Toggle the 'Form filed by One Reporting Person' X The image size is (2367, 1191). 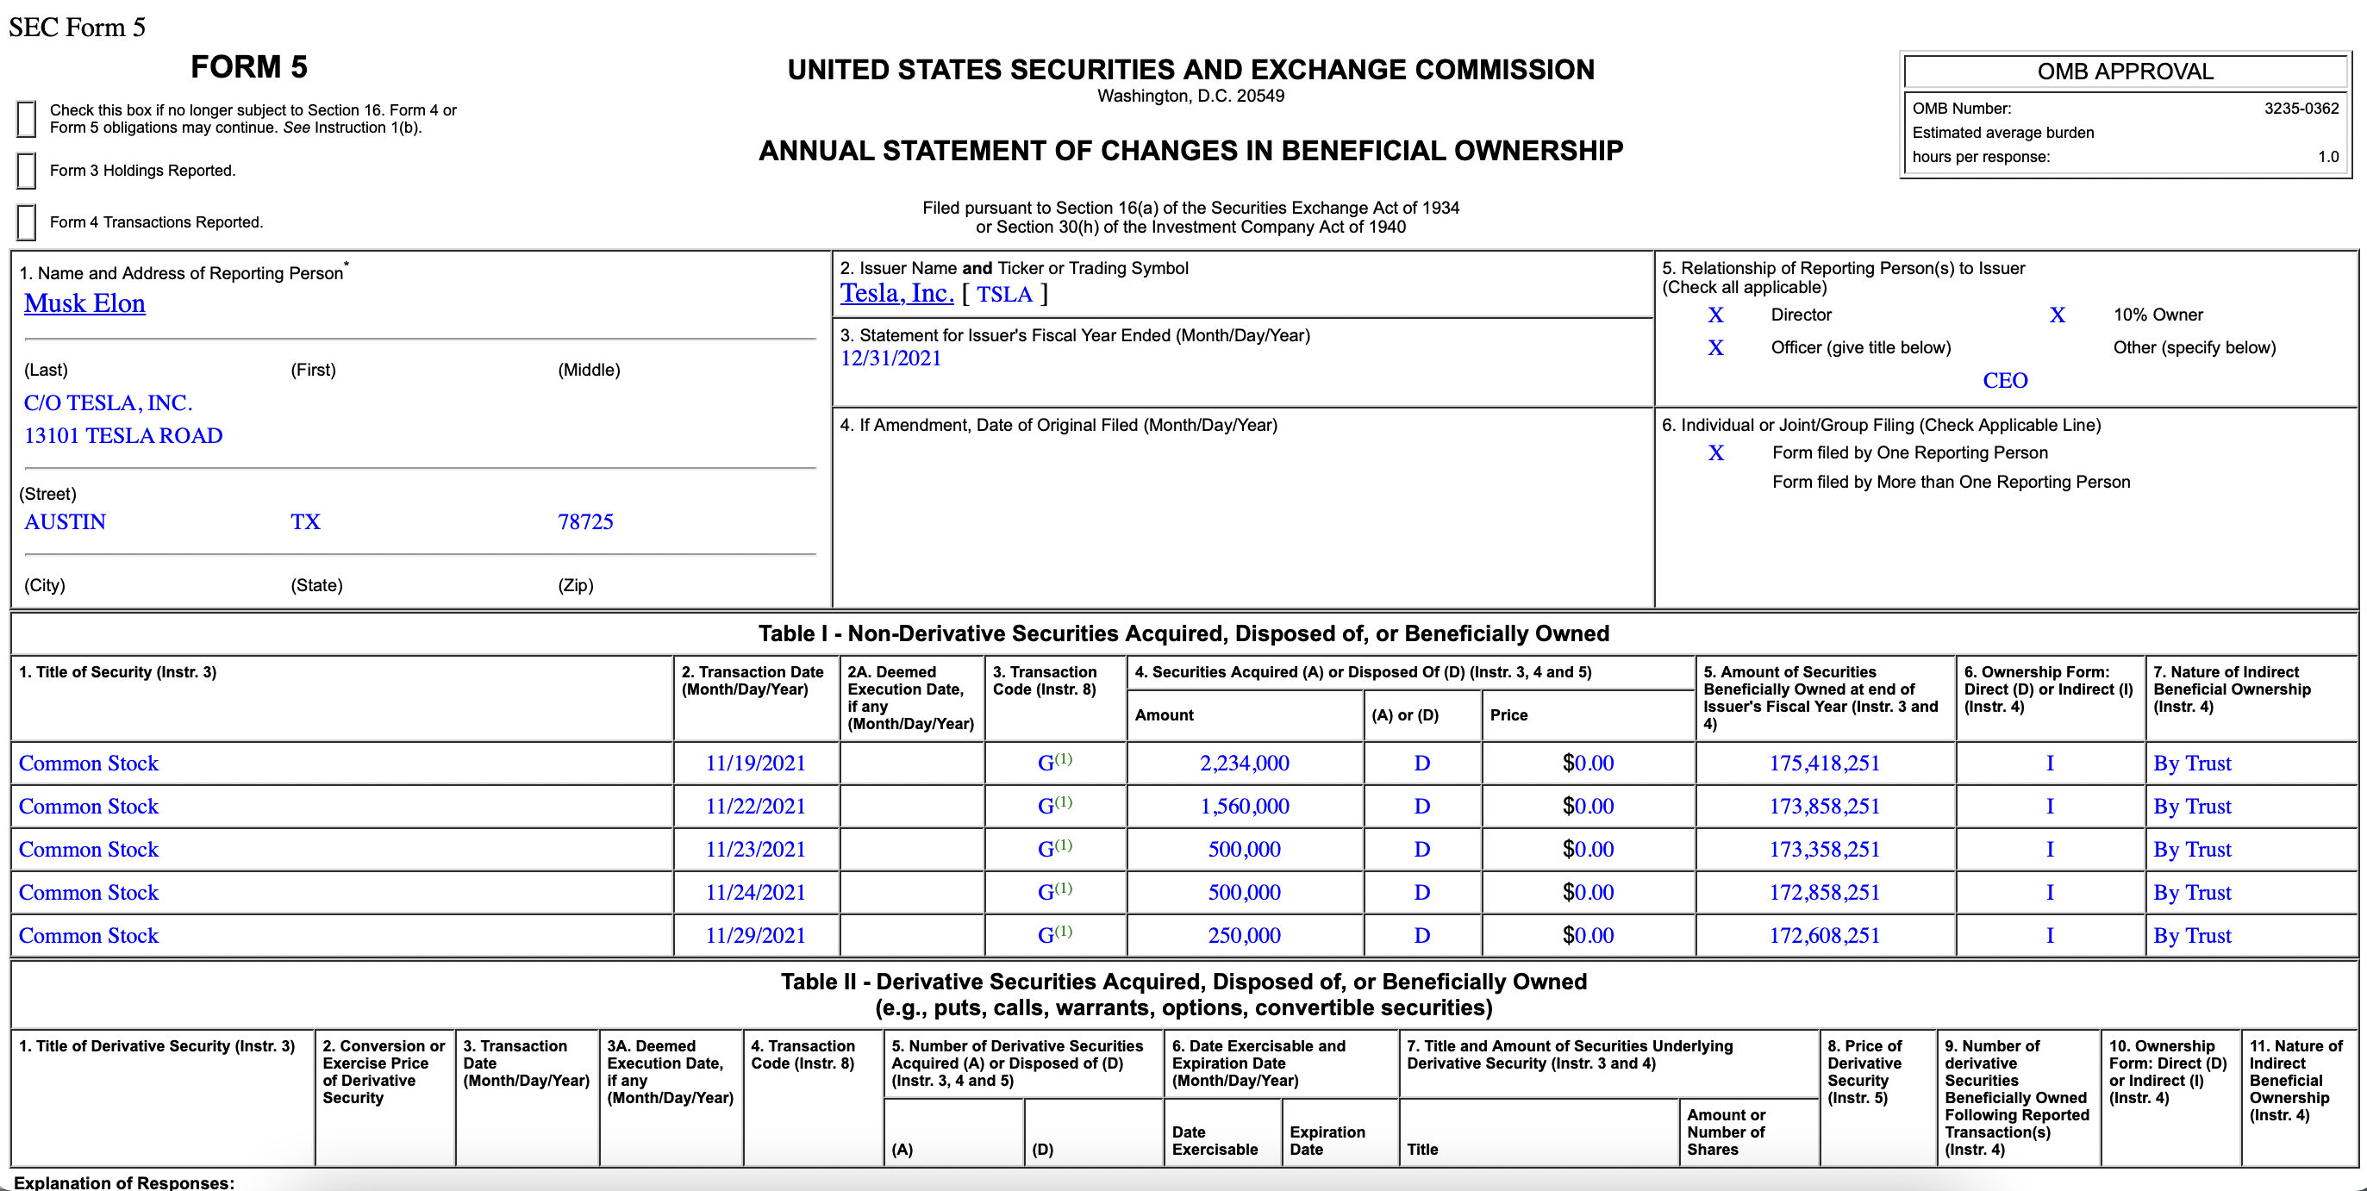coord(1715,453)
